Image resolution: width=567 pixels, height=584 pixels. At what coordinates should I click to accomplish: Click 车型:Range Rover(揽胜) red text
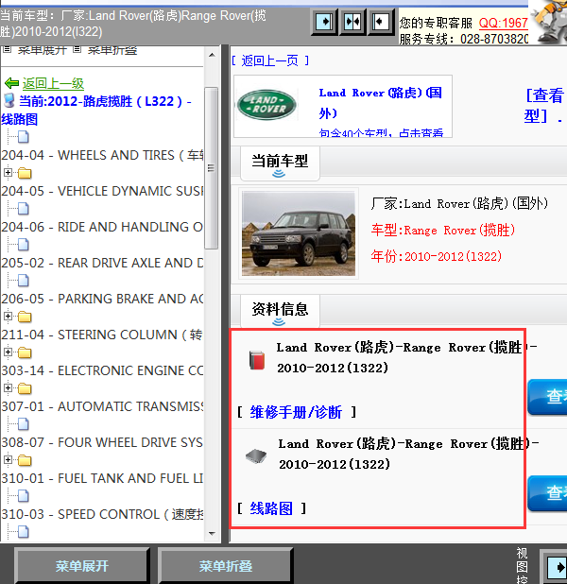pyautogui.click(x=443, y=231)
